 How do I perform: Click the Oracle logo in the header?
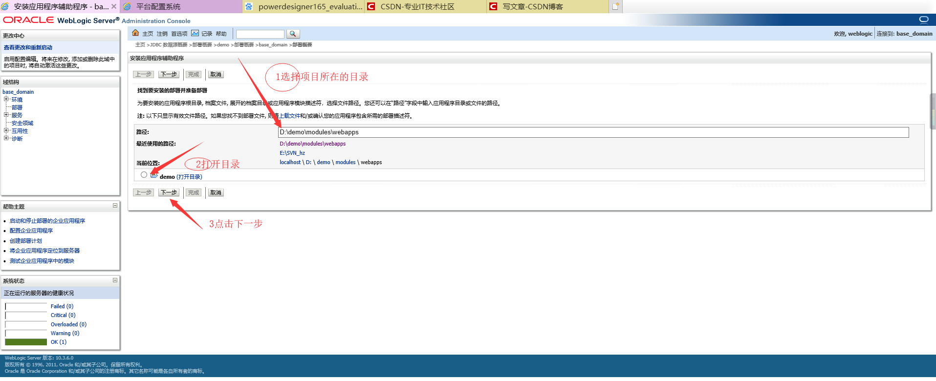pyautogui.click(x=28, y=20)
